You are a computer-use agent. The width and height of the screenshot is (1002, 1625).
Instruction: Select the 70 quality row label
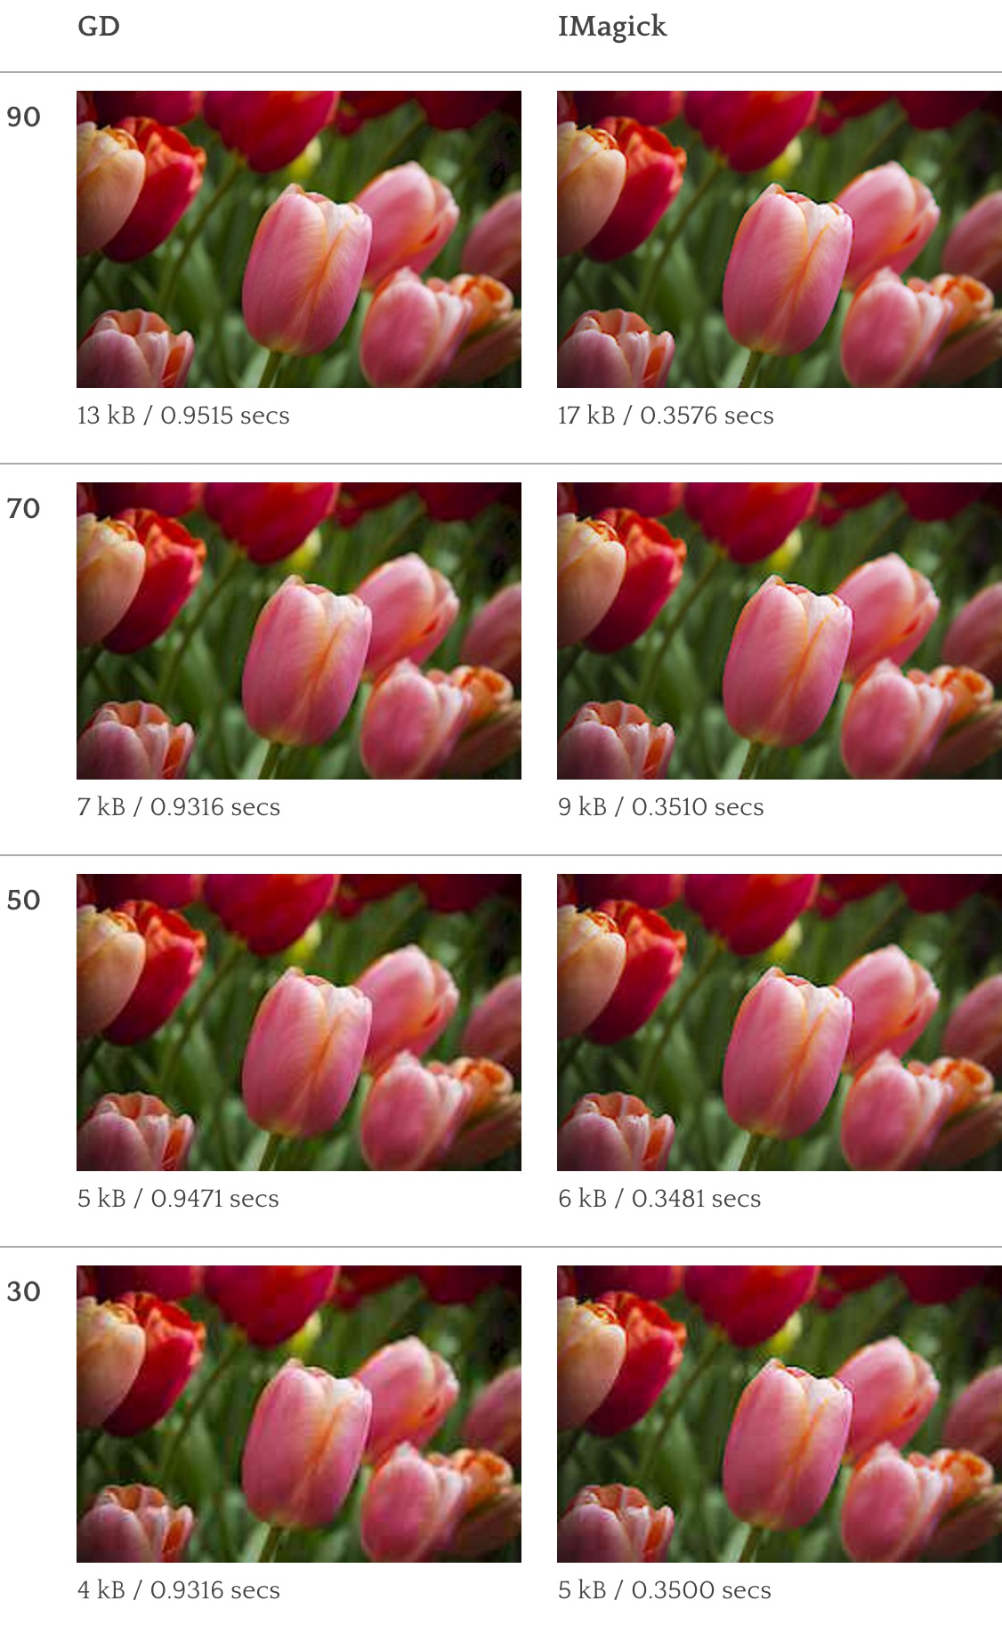tap(23, 508)
